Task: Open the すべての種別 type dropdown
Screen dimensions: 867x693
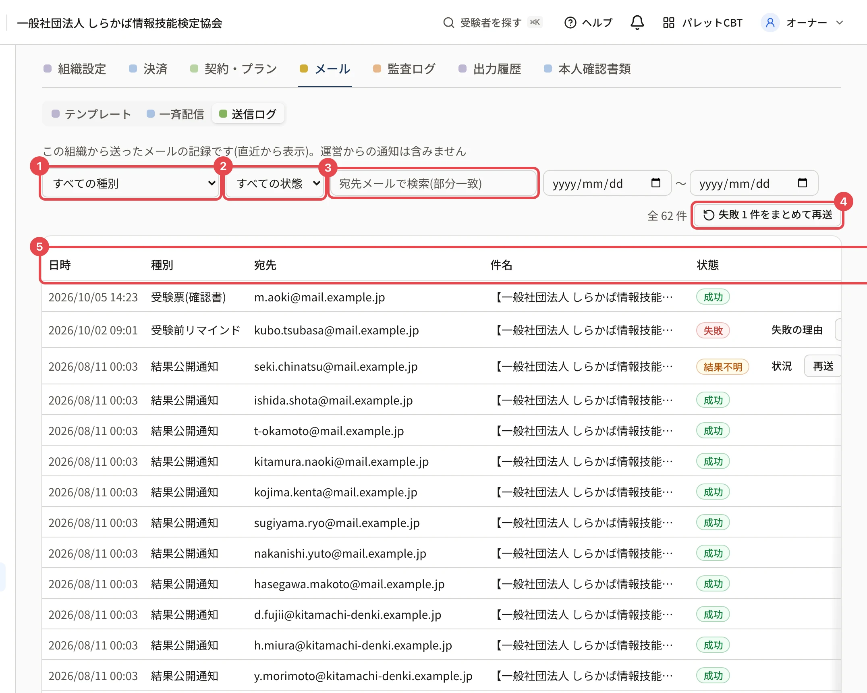Action: tap(131, 184)
